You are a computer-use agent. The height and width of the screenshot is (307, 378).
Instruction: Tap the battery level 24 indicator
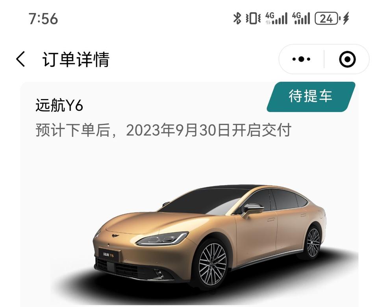327,18
